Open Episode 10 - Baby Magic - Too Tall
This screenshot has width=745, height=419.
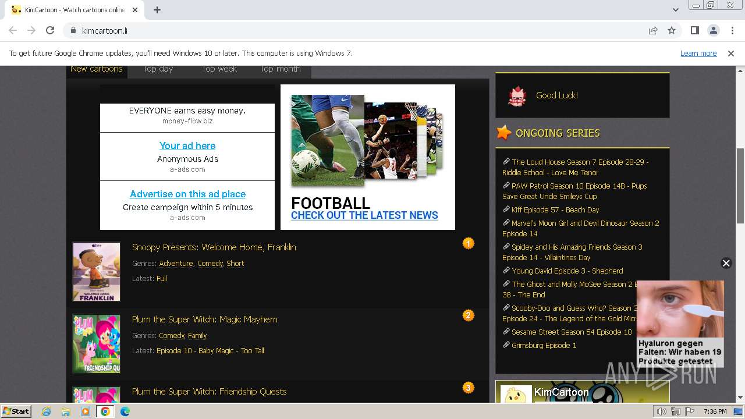click(210, 351)
